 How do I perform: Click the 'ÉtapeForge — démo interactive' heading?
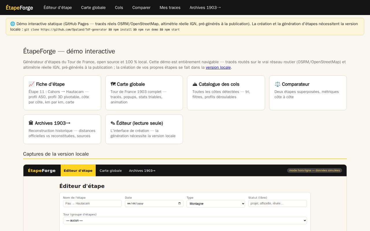(69, 51)
